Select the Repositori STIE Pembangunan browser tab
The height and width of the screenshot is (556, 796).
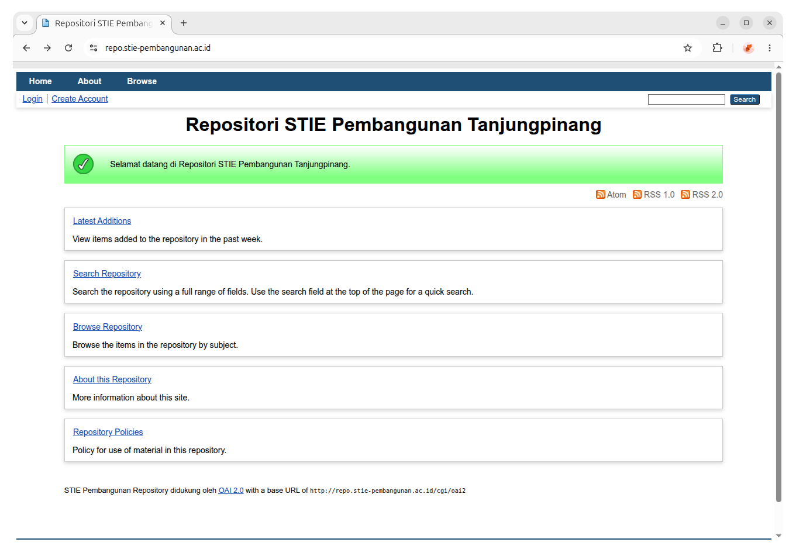[x=104, y=23]
